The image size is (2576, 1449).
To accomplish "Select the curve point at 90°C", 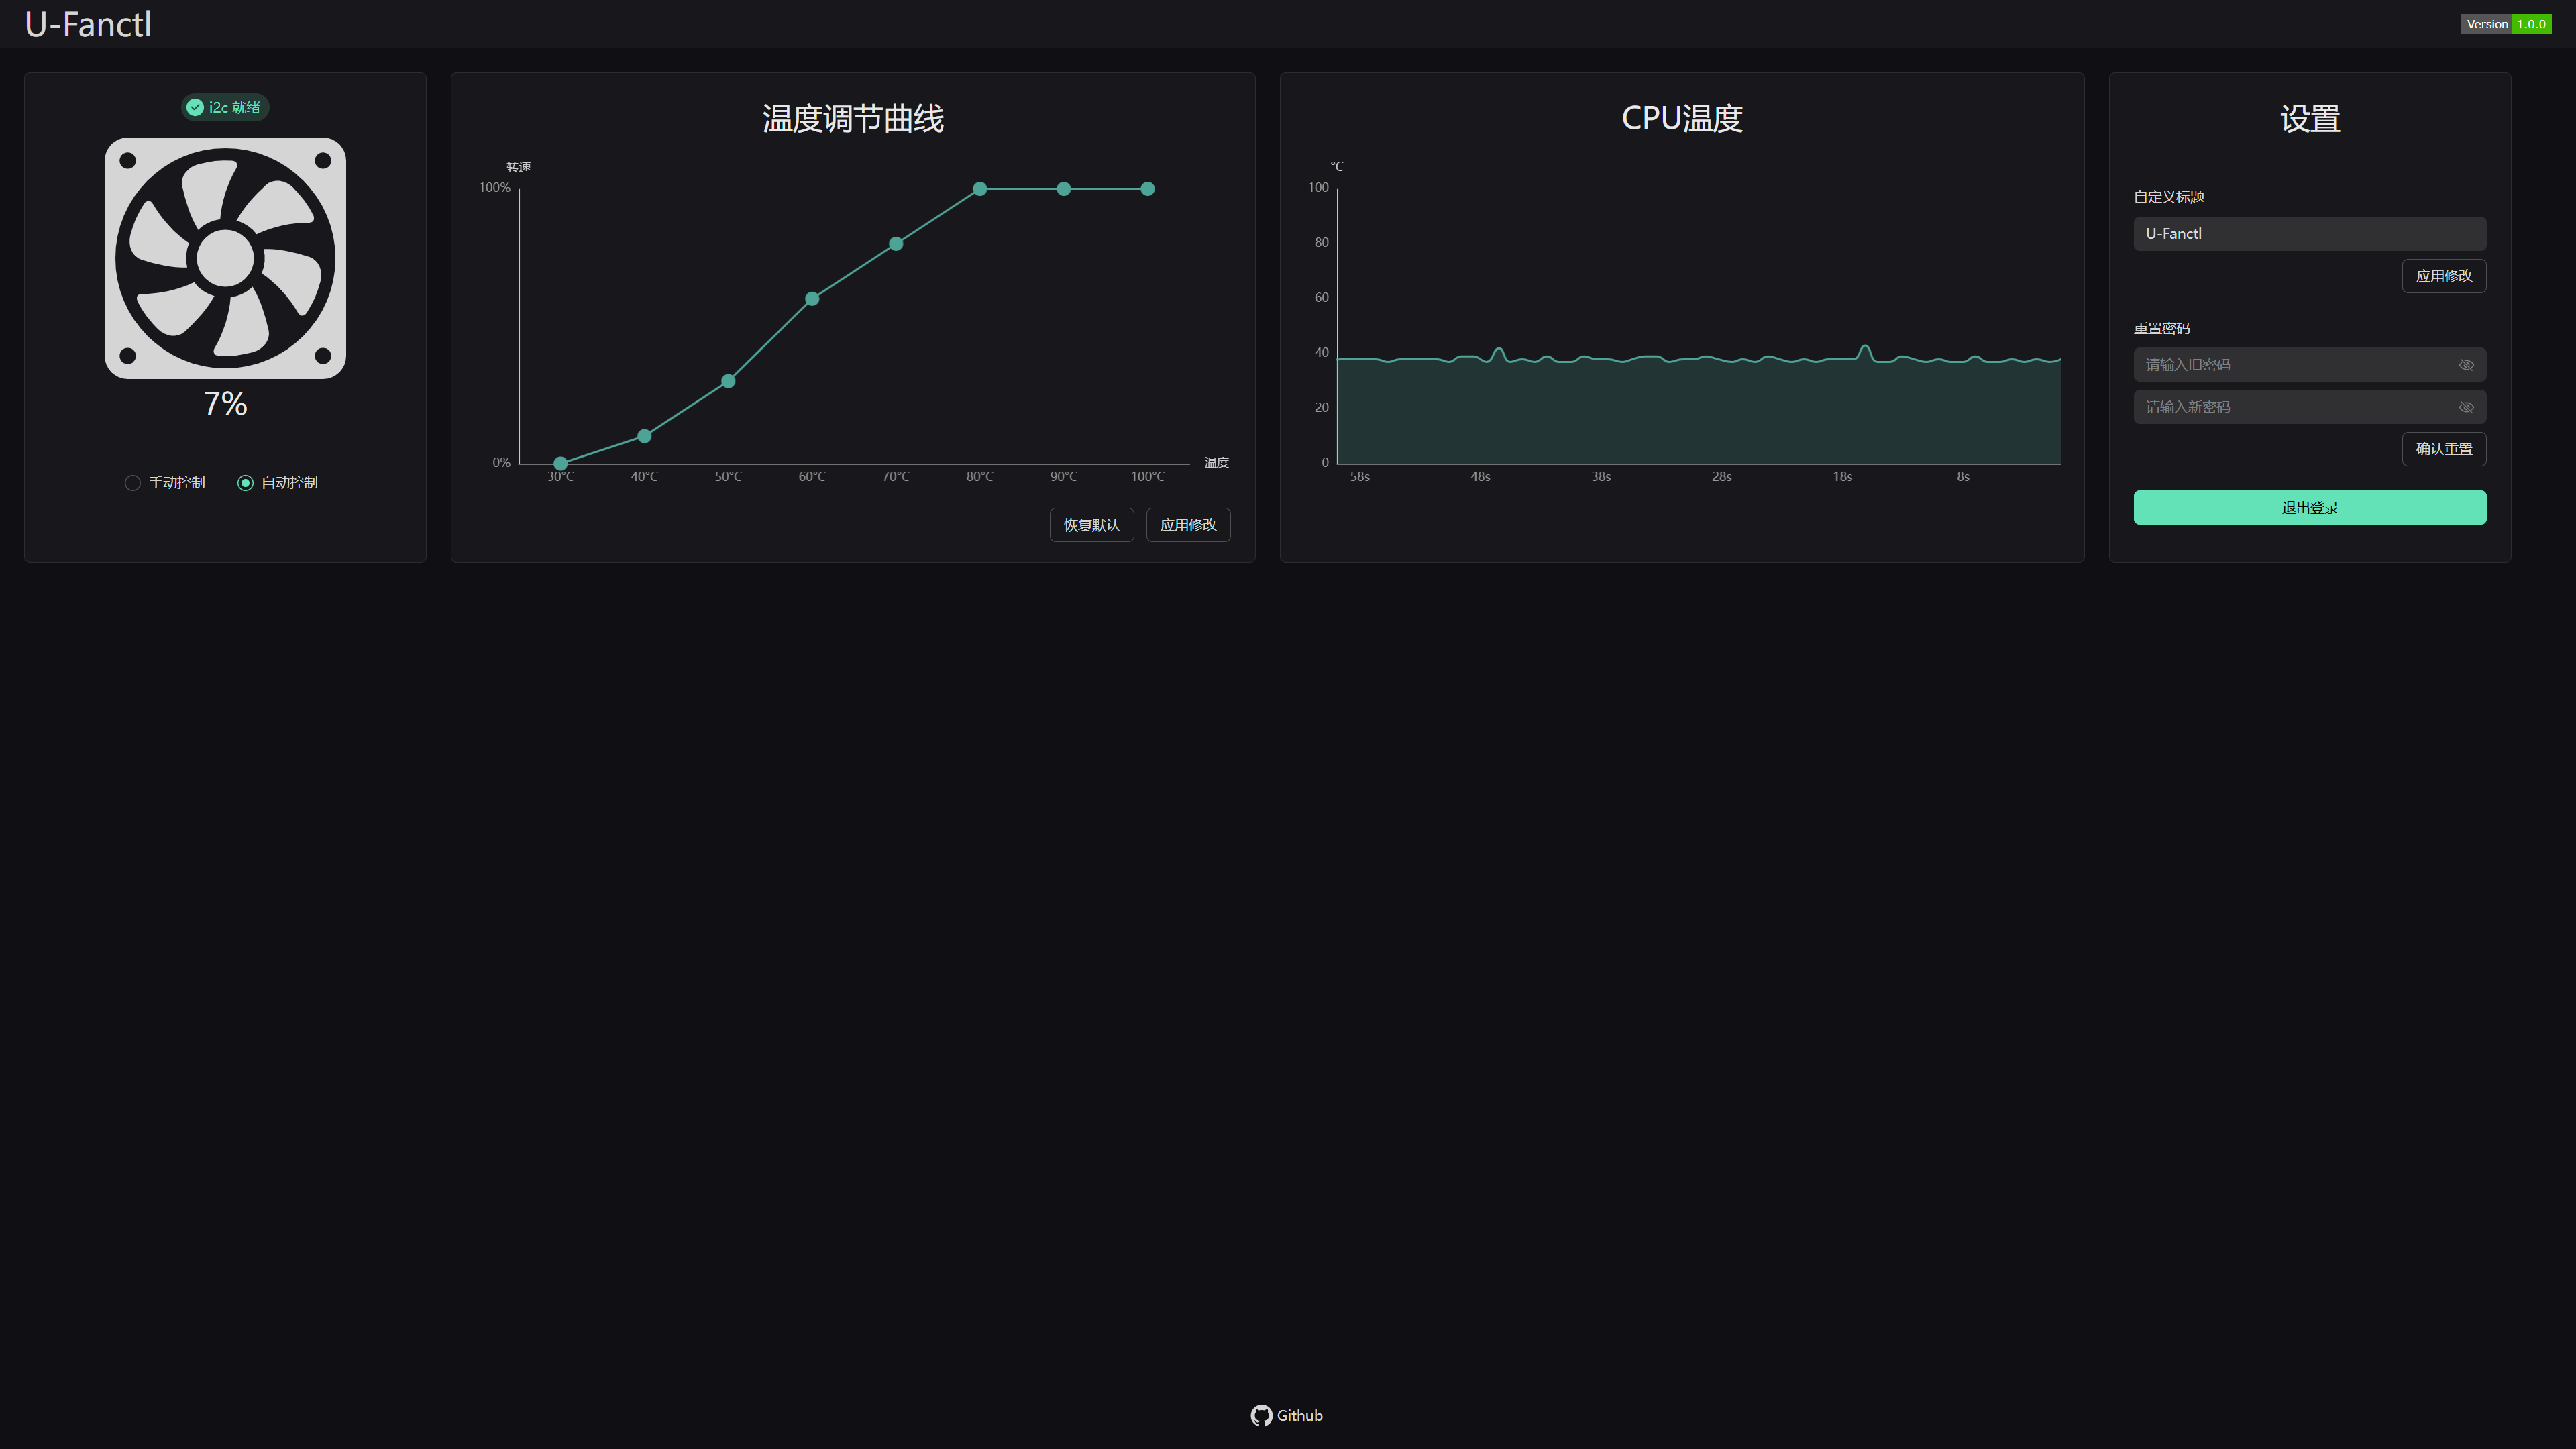I will [1064, 188].
